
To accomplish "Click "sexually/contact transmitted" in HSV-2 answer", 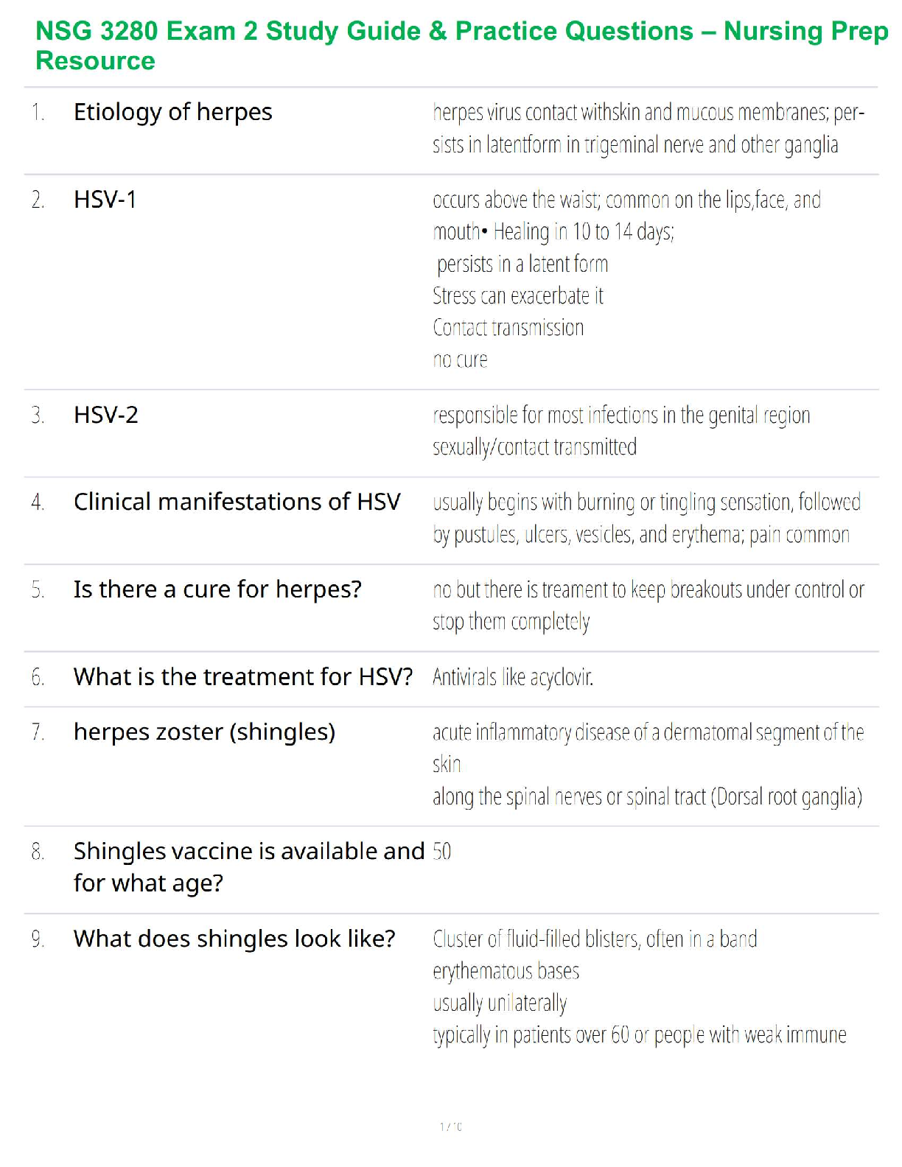I will pyautogui.click(x=534, y=447).
